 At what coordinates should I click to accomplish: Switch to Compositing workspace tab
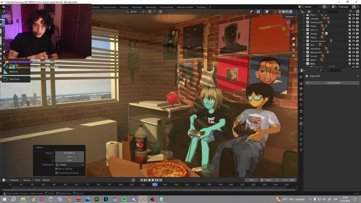pyautogui.click(x=166, y=7)
